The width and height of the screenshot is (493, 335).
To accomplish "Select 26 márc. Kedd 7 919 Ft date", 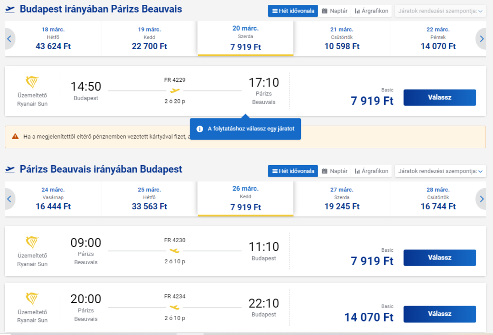I will click(x=246, y=199).
